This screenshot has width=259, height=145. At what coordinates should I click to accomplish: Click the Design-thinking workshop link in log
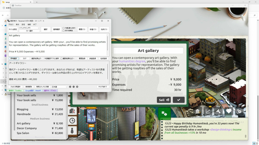click(x=221, y=130)
